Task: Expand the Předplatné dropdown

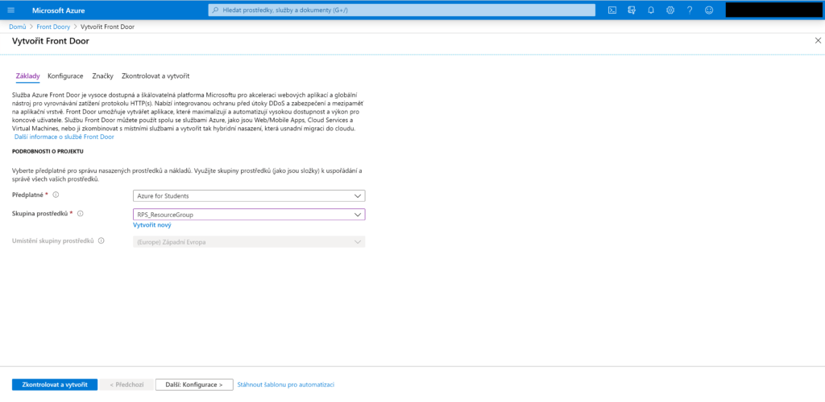Action: pos(248,195)
